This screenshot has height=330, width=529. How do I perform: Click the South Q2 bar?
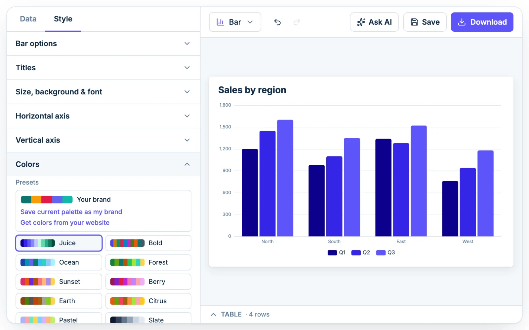[x=334, y=196]
